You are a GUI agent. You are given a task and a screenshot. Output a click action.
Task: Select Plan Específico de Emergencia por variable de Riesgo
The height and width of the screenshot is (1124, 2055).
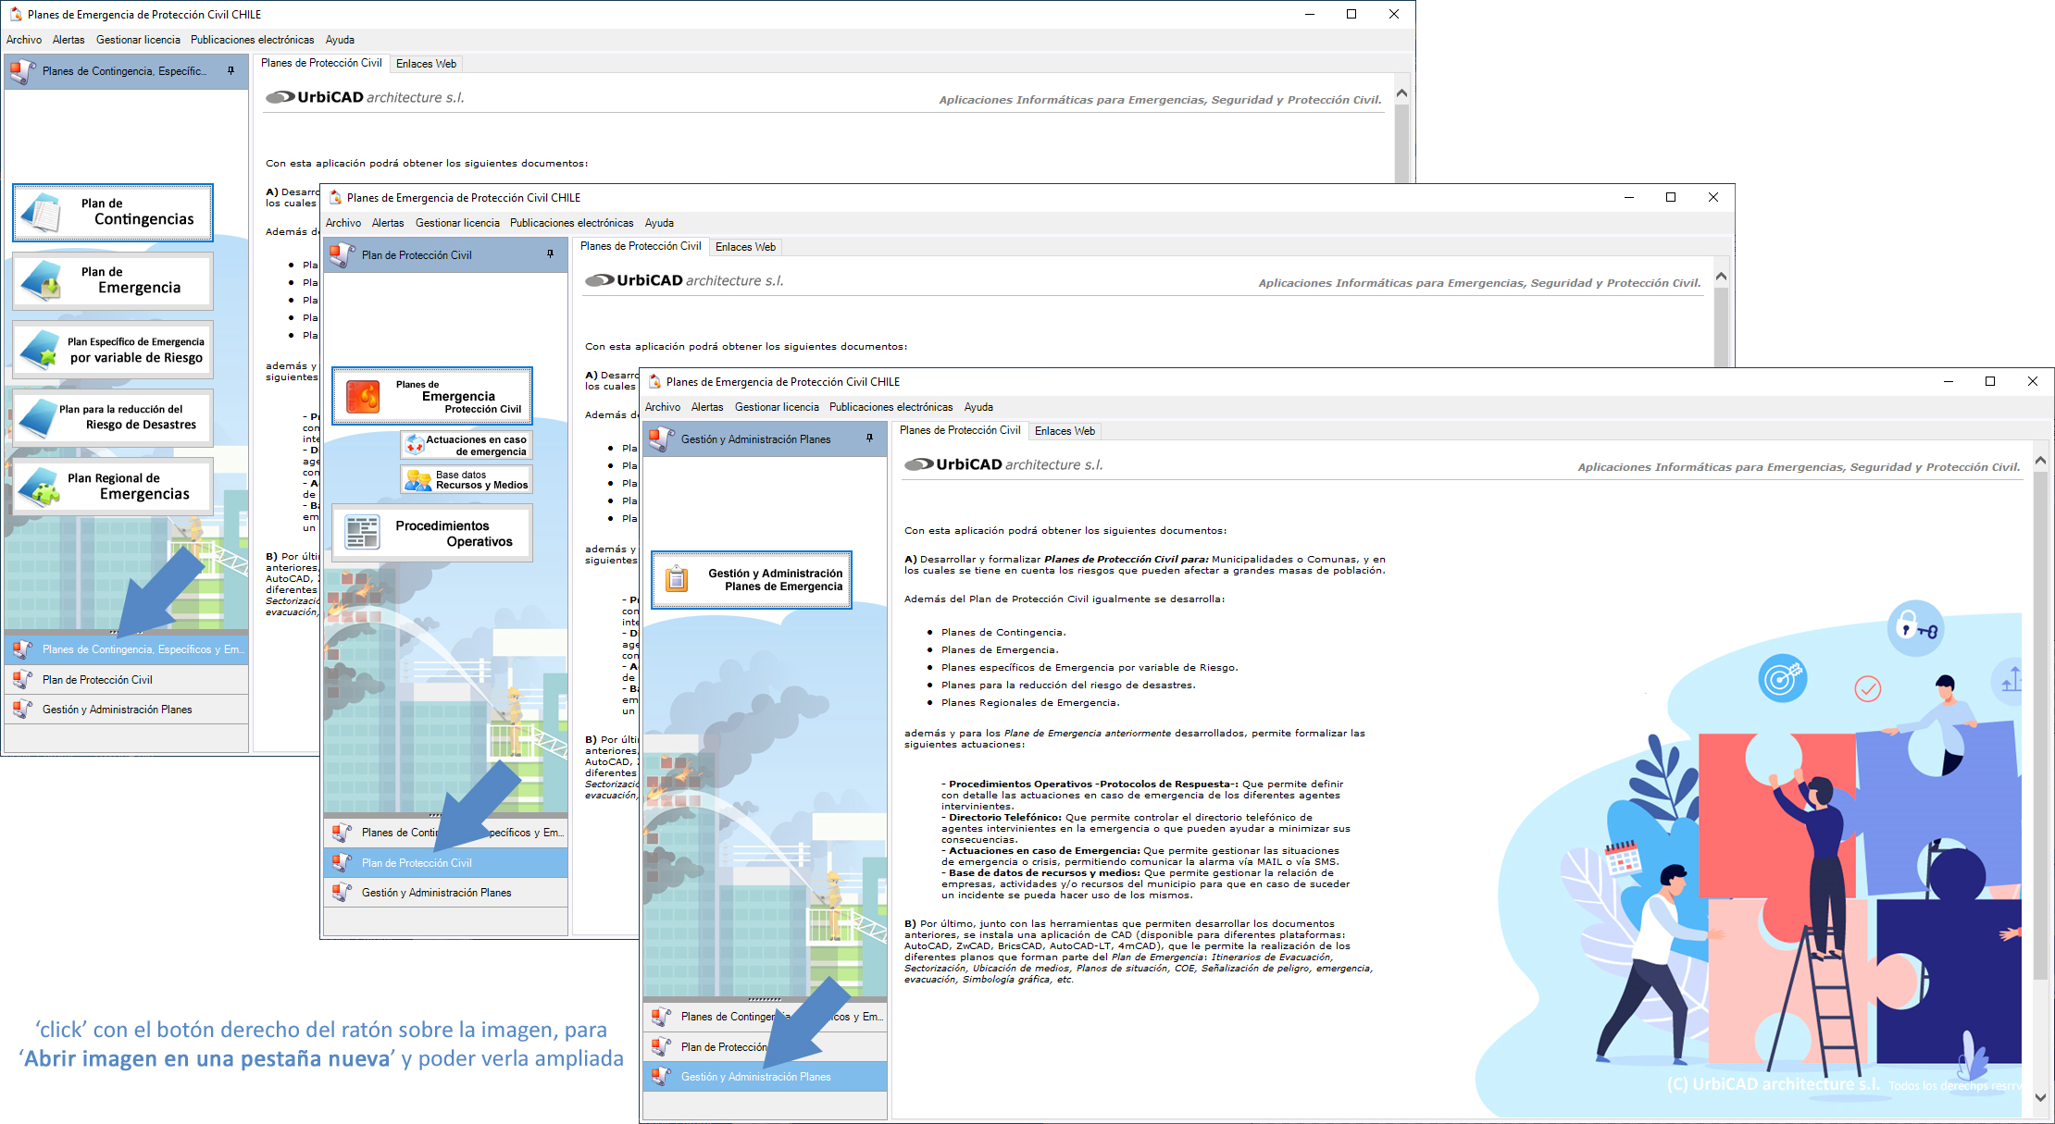113,350
